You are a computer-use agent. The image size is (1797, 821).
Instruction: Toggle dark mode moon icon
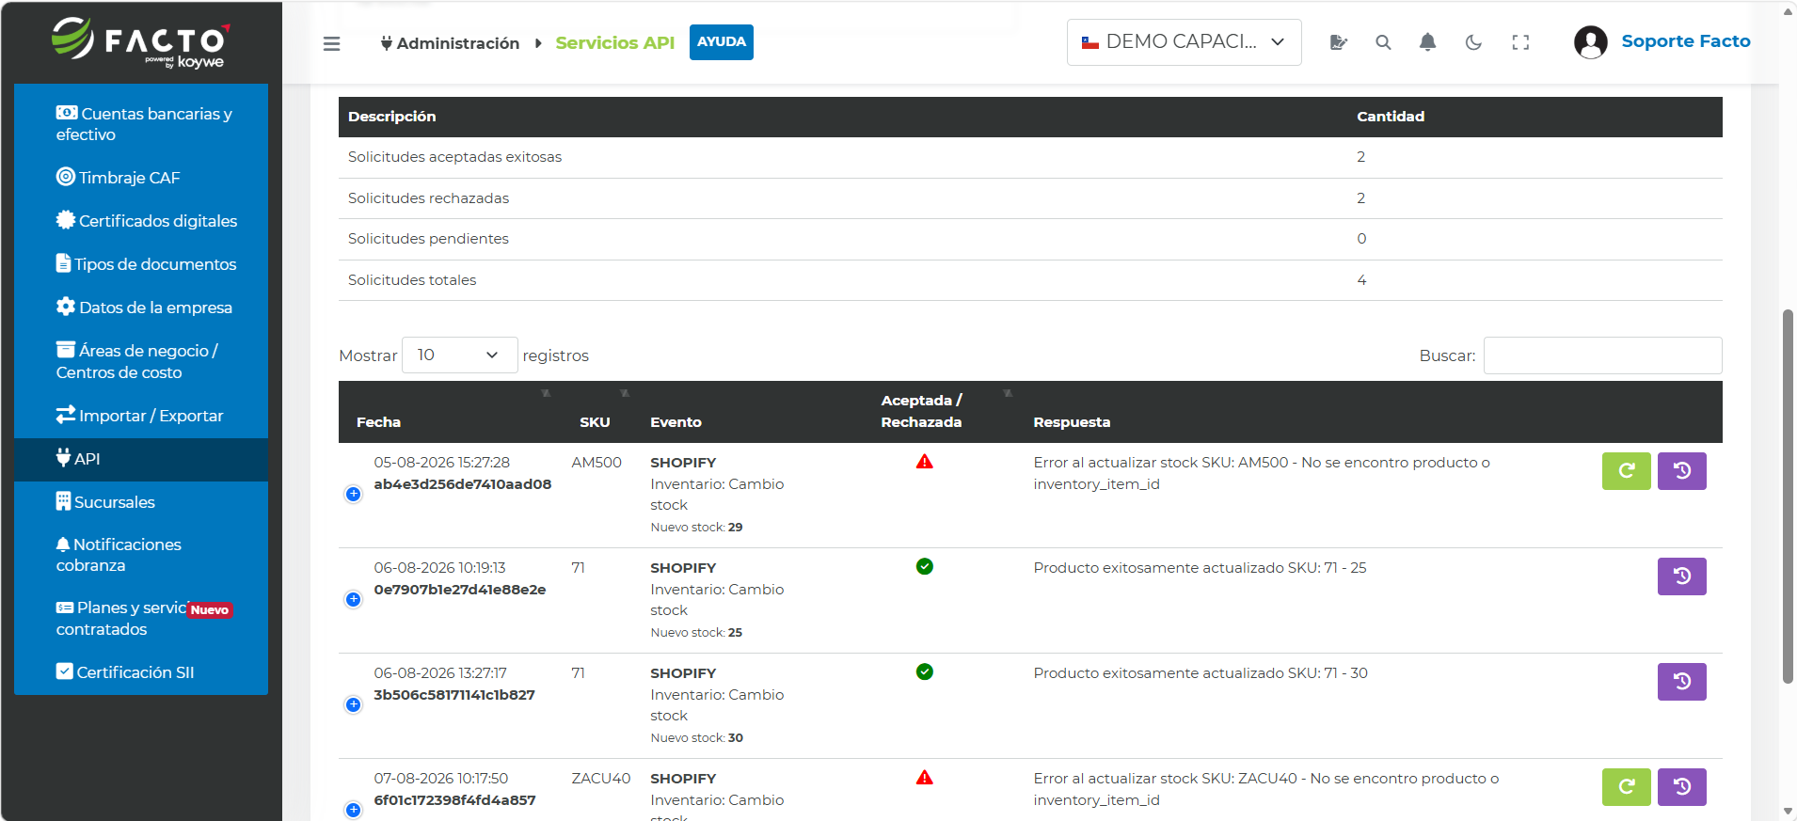1473,42
